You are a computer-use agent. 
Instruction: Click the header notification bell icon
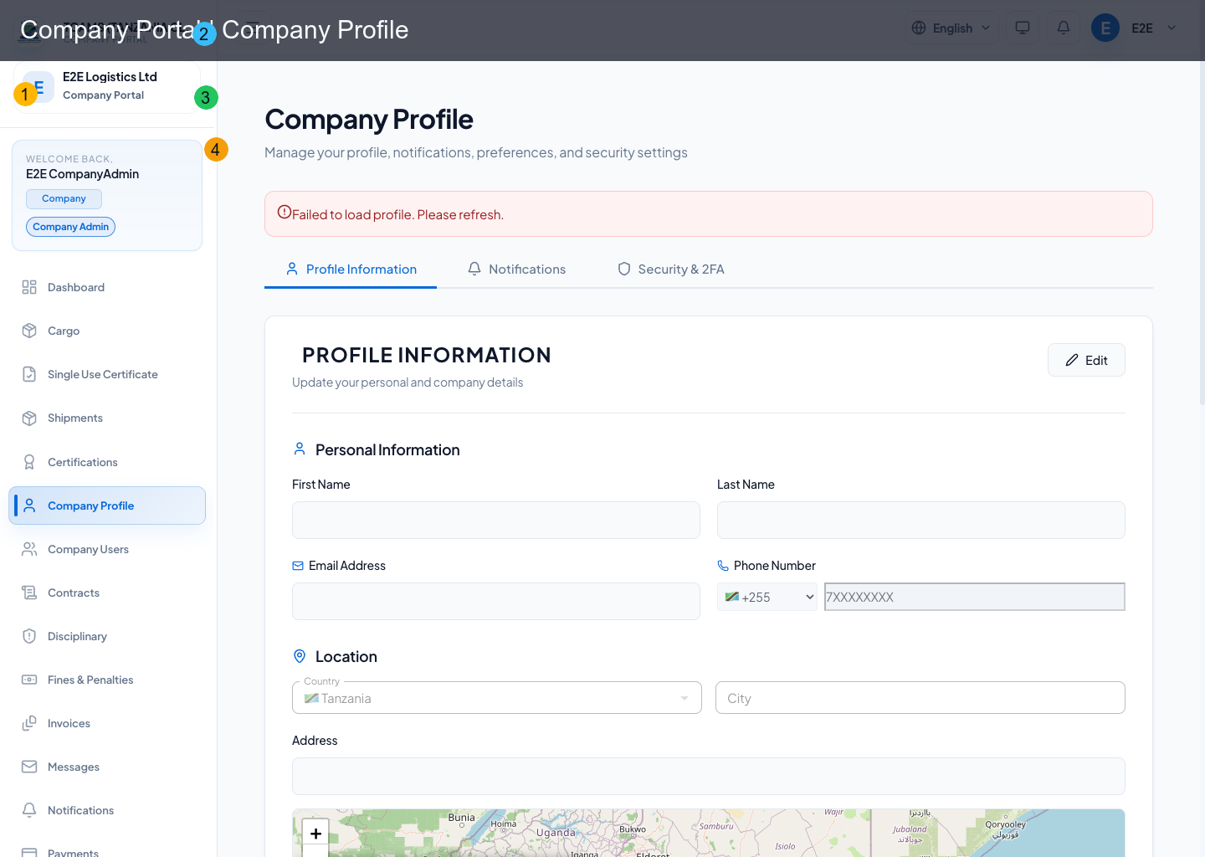[x=1064, y=28]
